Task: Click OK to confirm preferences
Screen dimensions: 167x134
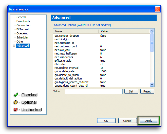Action: (x=106, y=121)
